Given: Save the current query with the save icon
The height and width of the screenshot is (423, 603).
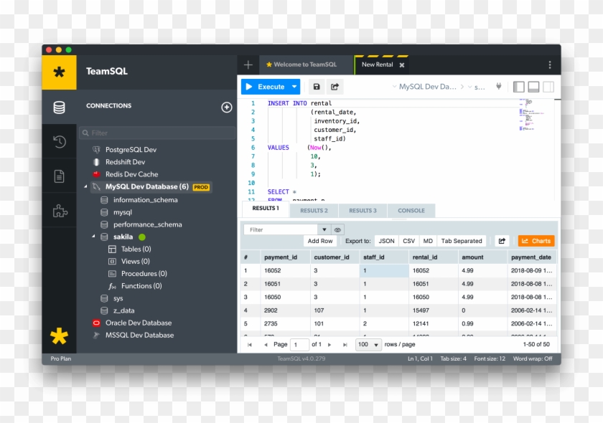Looking at the screenshot, I should coord(316,86).
